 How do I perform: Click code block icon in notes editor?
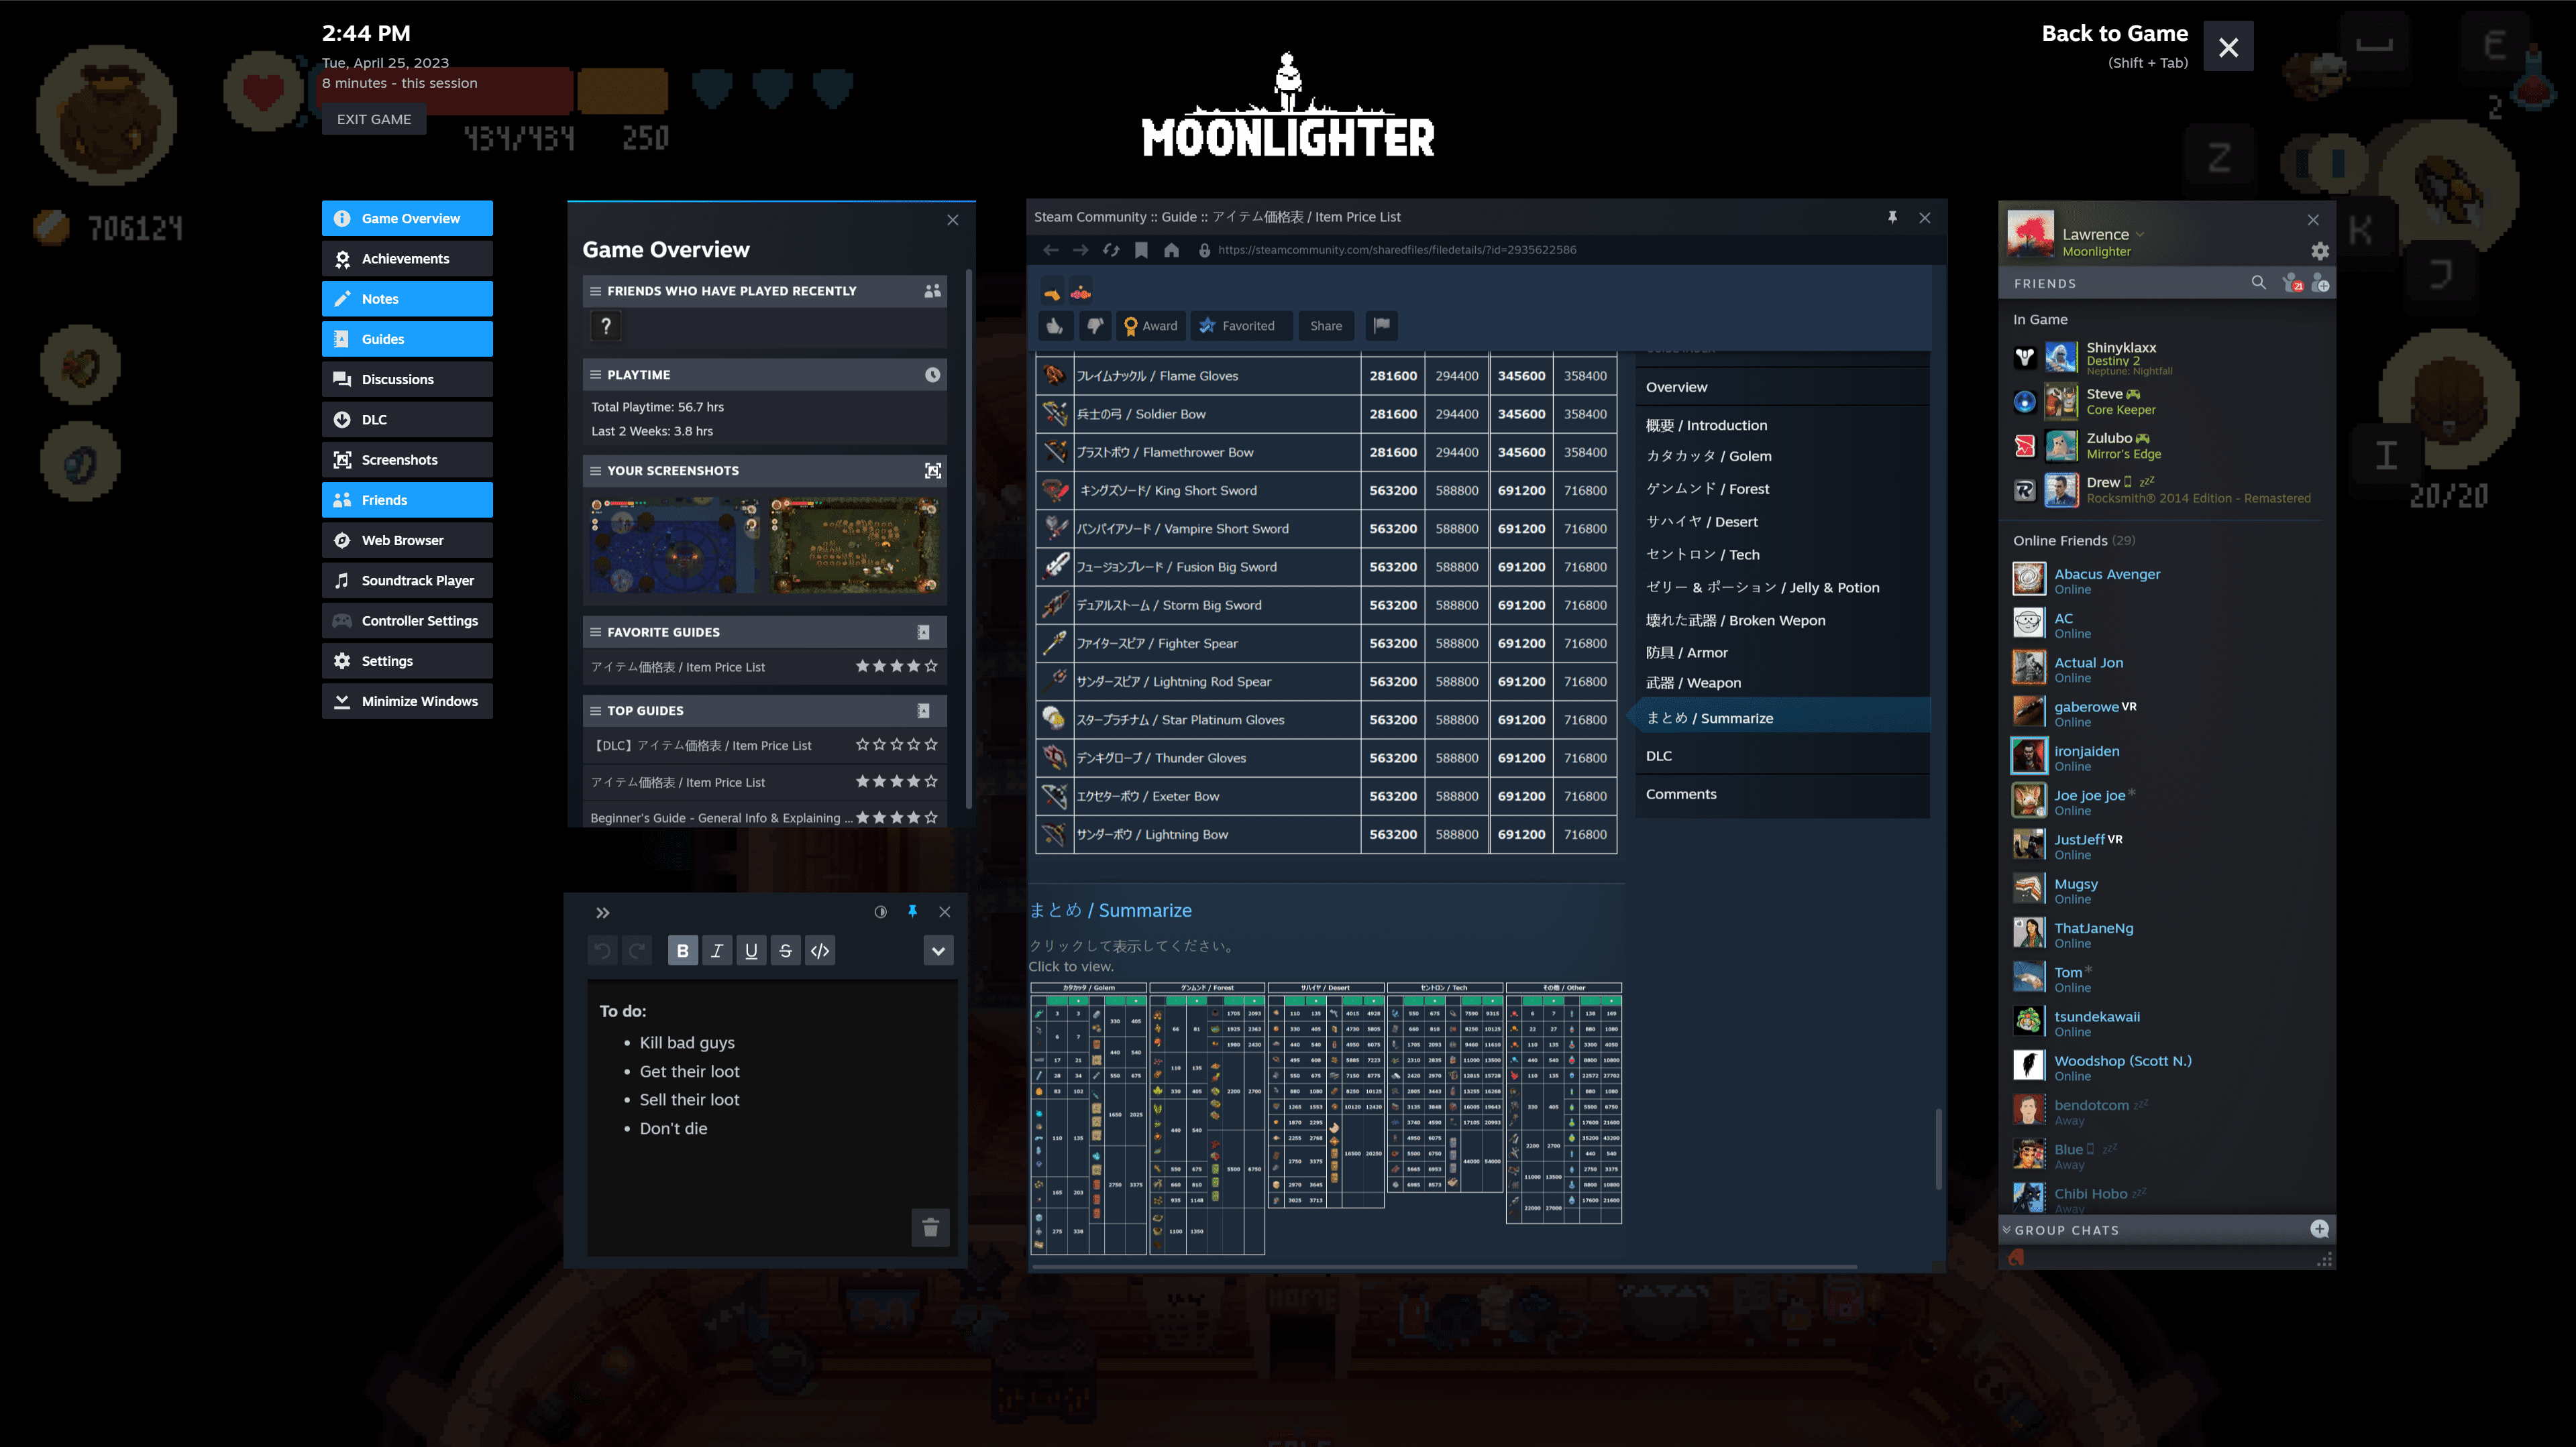click(819, 950)
